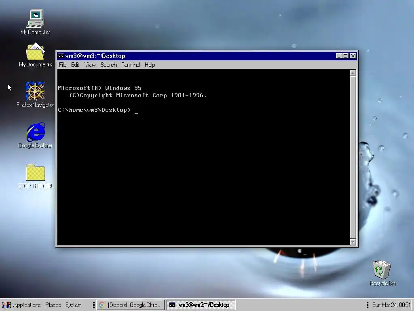
Task: Close the terminal window
Action: (x=353, y=56)
